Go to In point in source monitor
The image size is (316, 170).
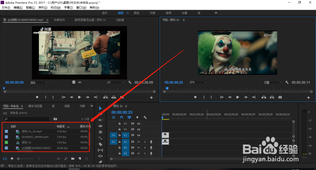64,97
